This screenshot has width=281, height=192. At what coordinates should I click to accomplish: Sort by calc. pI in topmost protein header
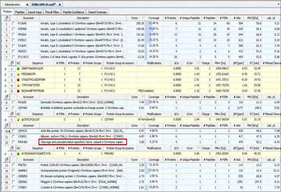tap(271, 18)
